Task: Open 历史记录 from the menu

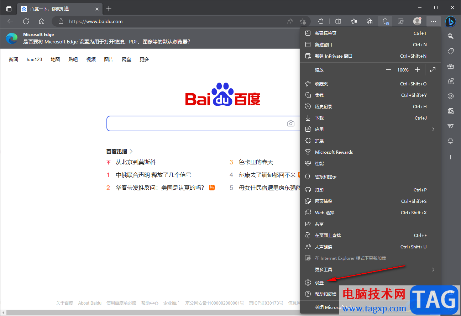Action: pyautogui.click(x=370, y=106)
